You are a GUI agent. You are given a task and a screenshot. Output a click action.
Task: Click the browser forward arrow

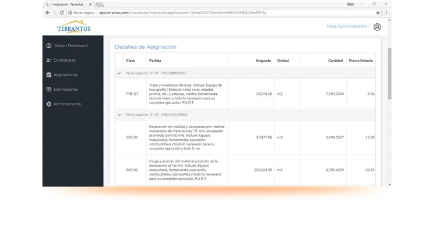(55, 13)
